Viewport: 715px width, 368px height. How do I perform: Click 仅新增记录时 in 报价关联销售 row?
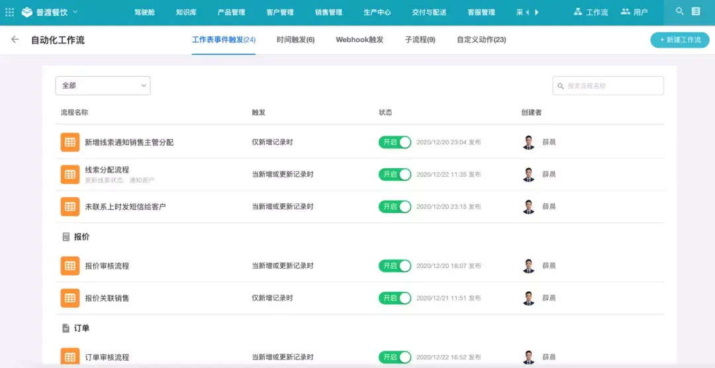[x=273, y=299]
